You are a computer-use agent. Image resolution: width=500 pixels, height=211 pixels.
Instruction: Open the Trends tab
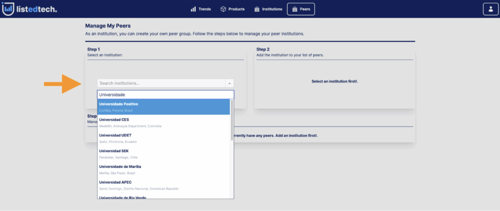(201, 9)
